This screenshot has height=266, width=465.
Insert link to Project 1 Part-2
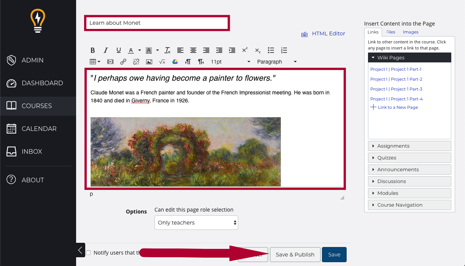click(x=396, y=79)
